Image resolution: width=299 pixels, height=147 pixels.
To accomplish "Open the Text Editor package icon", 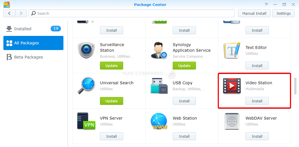I will click(232, 50).
